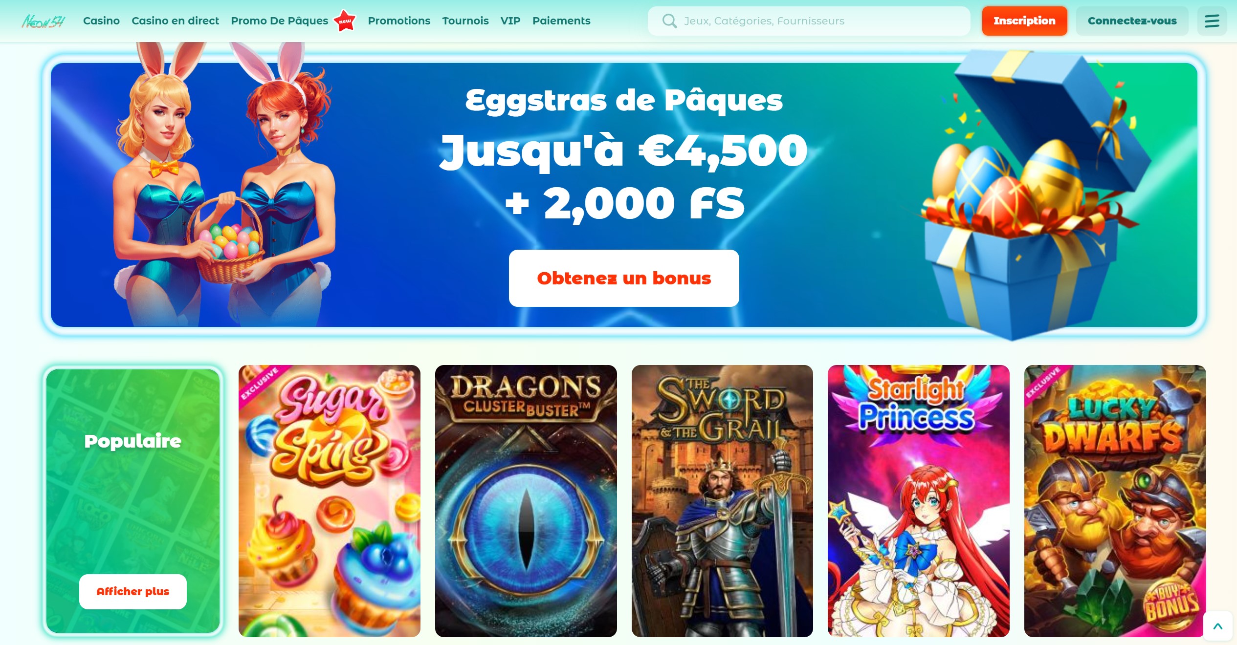Click the Exclusive ribbon on Lucky Dwarfs

pyautogui.click(x=1045, y=383)
